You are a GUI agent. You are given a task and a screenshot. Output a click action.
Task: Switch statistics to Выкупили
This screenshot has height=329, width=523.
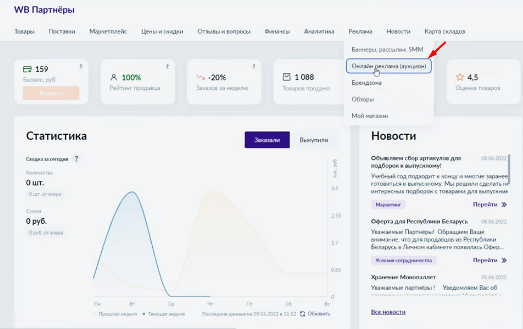314,140
